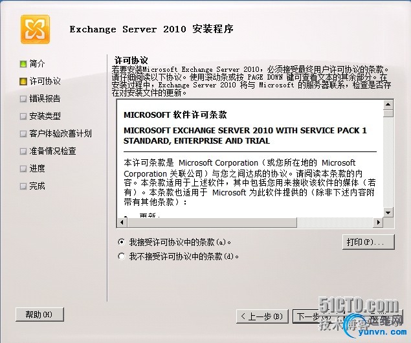411x343 pixels.
Task: Click the horizontal scroll right arrow
Action: (378, 222)
